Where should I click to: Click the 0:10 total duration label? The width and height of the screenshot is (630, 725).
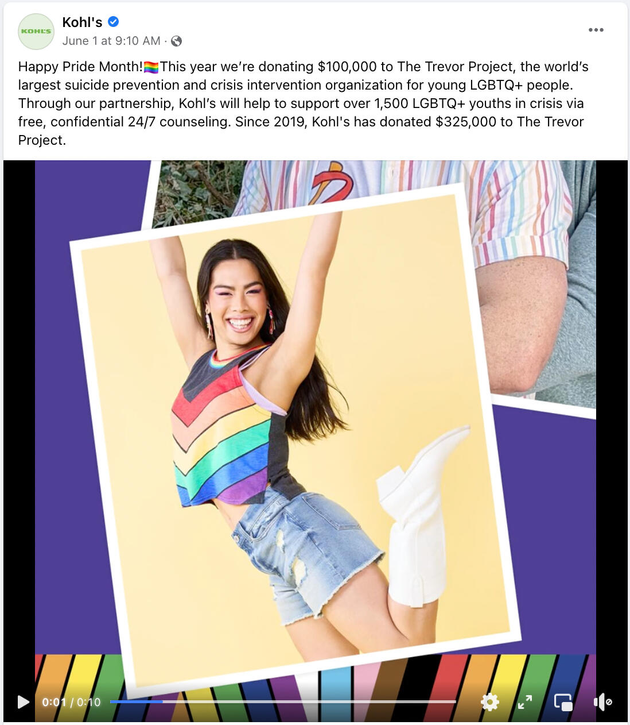tap(89, 702)
